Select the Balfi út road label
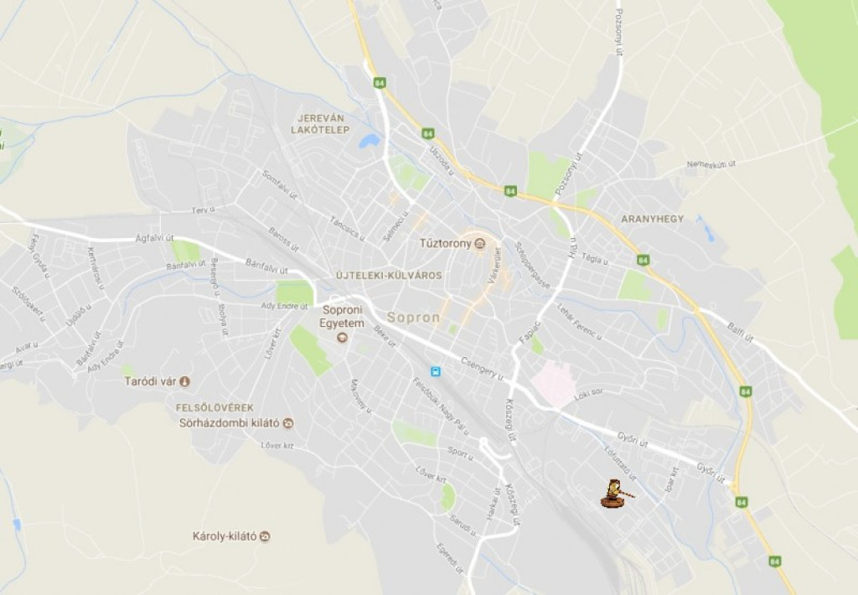This screenshot has height=595, width=858. [x=741, y=333]
